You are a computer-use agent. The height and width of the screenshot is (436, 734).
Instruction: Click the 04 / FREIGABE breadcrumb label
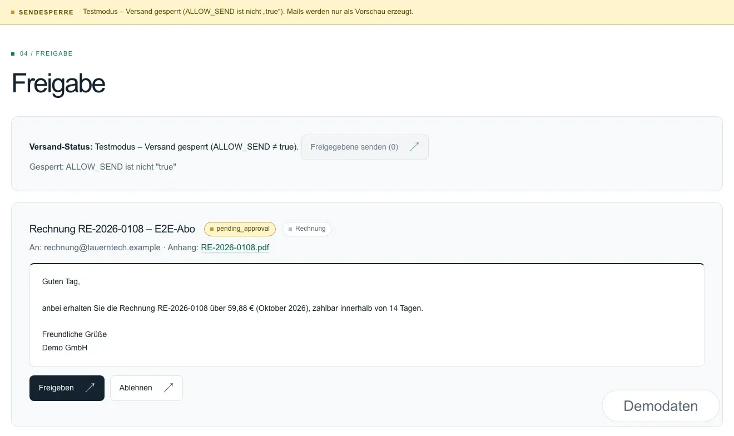(x=46, y=54)
